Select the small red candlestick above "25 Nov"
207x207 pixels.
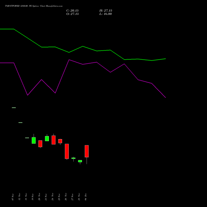[x=60, y=141]
